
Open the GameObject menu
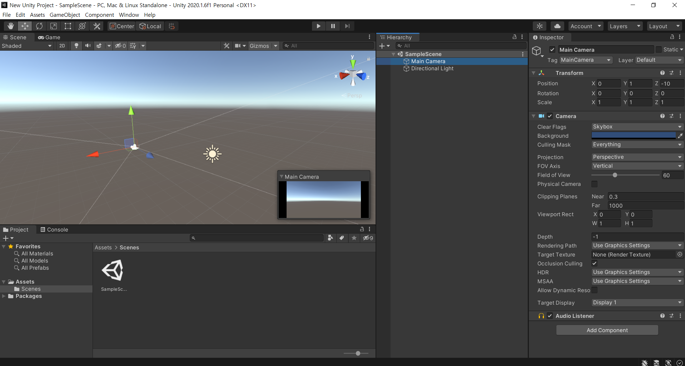[65, 15]
